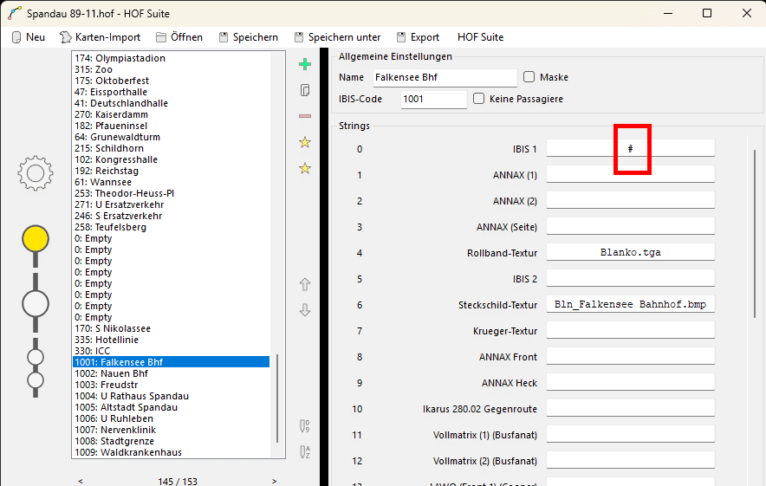
Task: Click the Steckschild-Textur input field
Action: [630, 305]
